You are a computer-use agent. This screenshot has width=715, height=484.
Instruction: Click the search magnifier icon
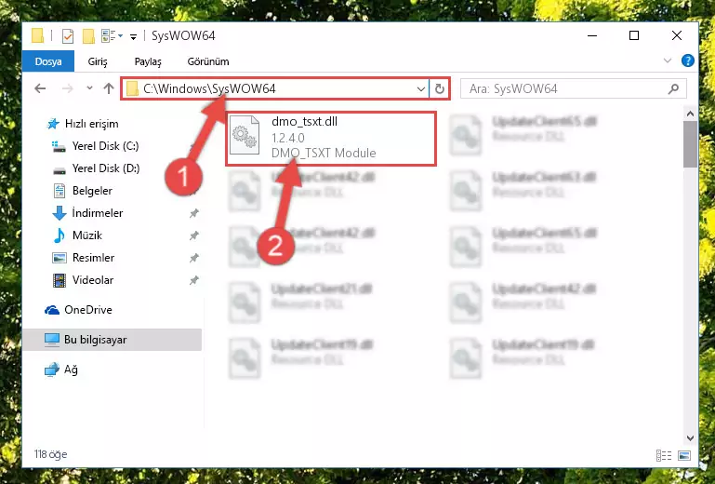pos(673,88)
